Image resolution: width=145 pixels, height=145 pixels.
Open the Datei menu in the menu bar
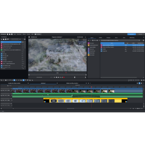pyautogui.click(x=14, y=34)
